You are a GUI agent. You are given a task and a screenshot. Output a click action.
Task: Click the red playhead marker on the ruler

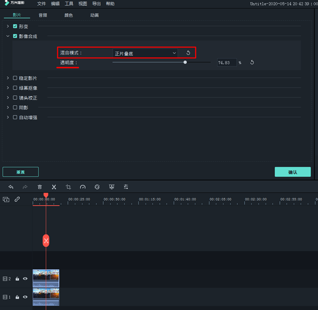(46, 195)
